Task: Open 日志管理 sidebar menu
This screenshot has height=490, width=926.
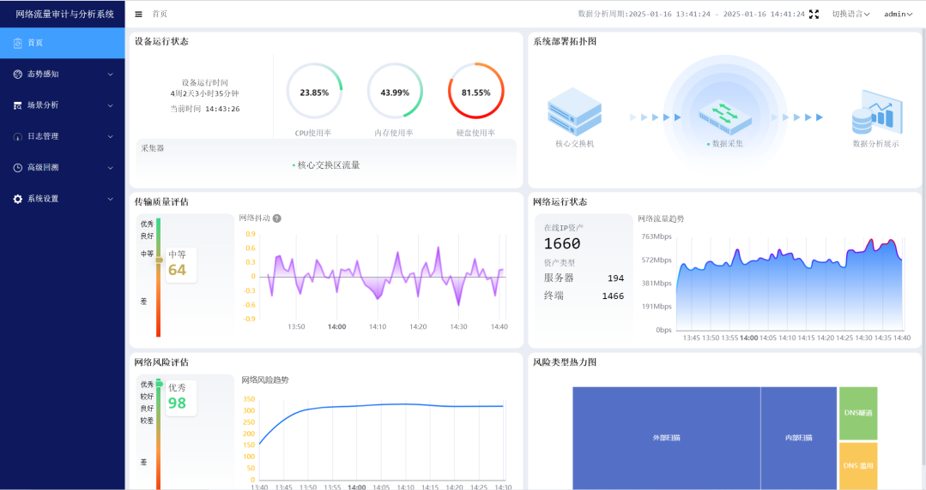Action: [63, 136]
